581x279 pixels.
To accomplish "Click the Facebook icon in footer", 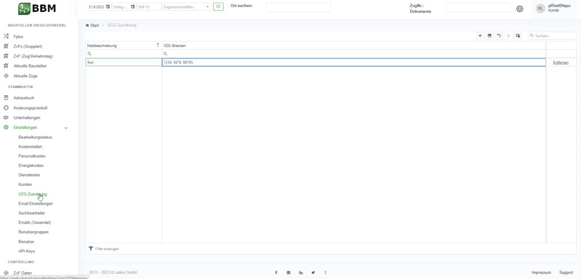I will [x=276, y=273].
